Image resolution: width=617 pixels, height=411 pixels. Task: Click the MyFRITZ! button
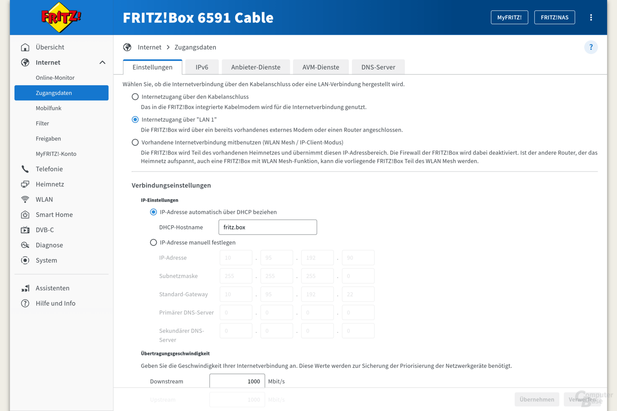click(x=509, y=17)
